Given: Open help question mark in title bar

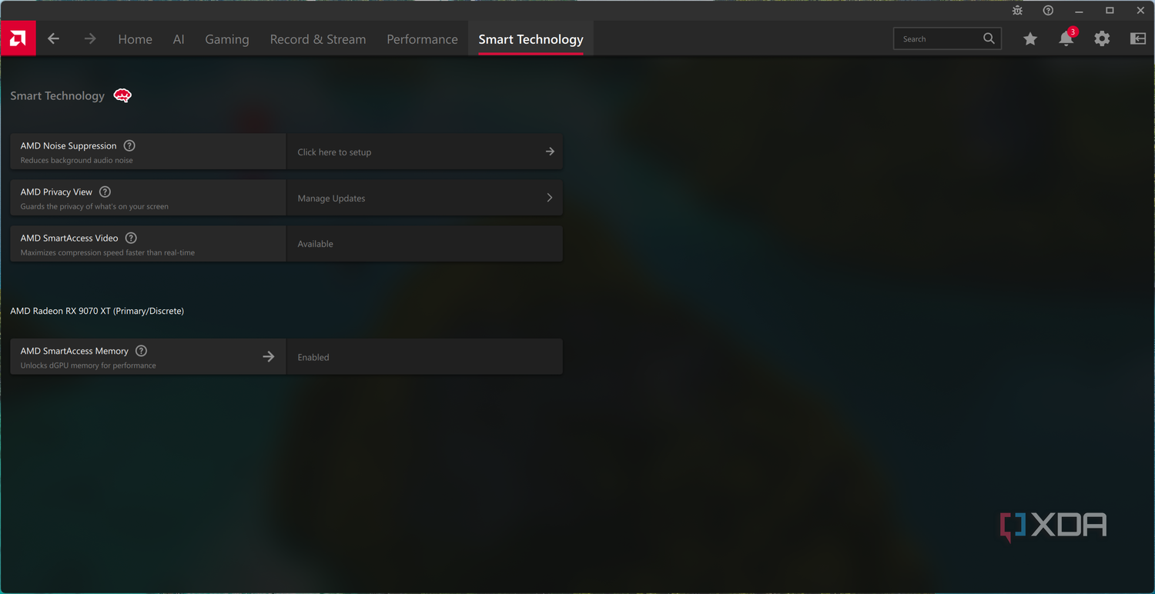Looking at the screenshot, I should click(1048, 11).
